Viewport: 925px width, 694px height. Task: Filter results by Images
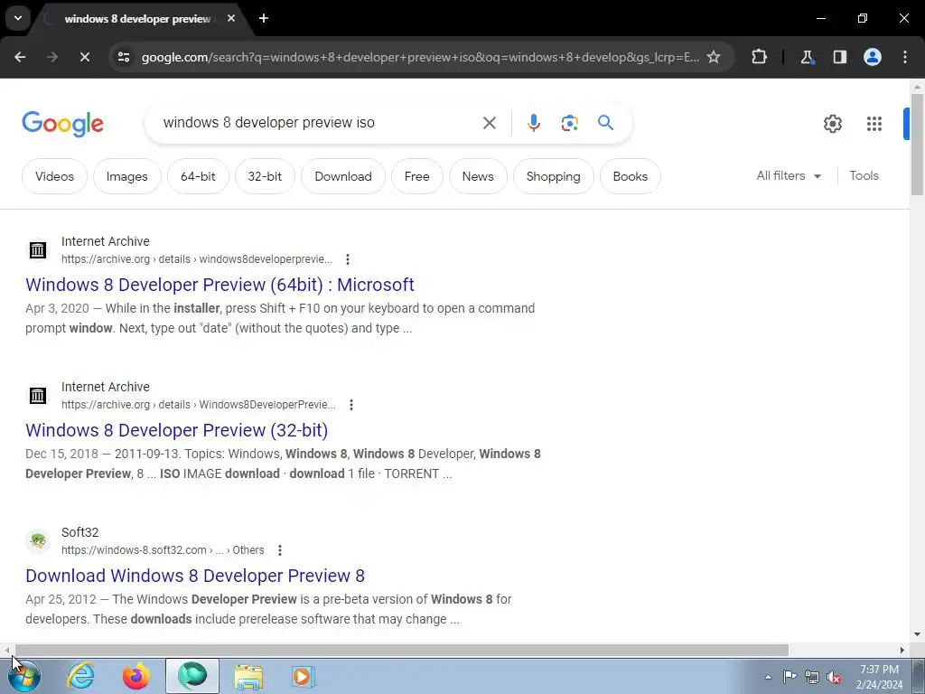pos(126,176)
